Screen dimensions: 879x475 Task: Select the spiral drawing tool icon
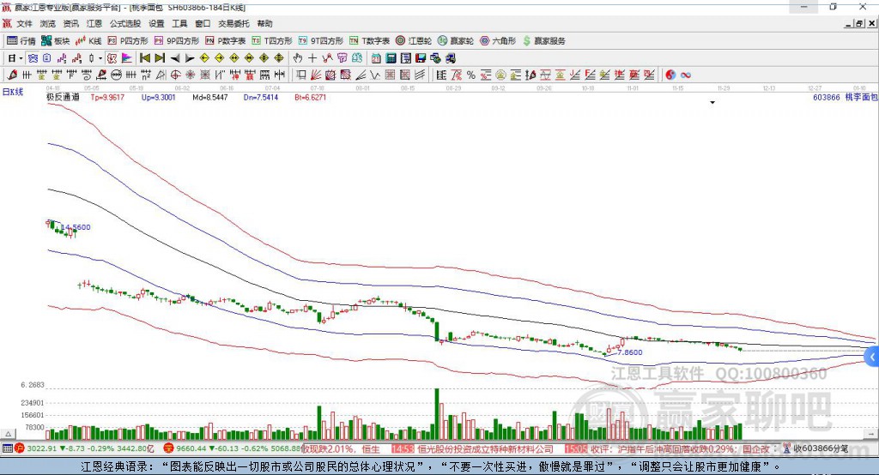click(87, 75)
